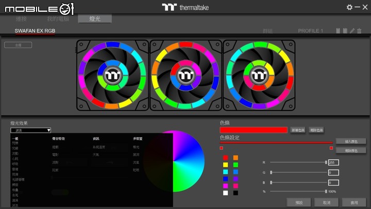Click the % brightness slider
The width and height of the screenshot is (371, 209).
(x=298, y=192)
